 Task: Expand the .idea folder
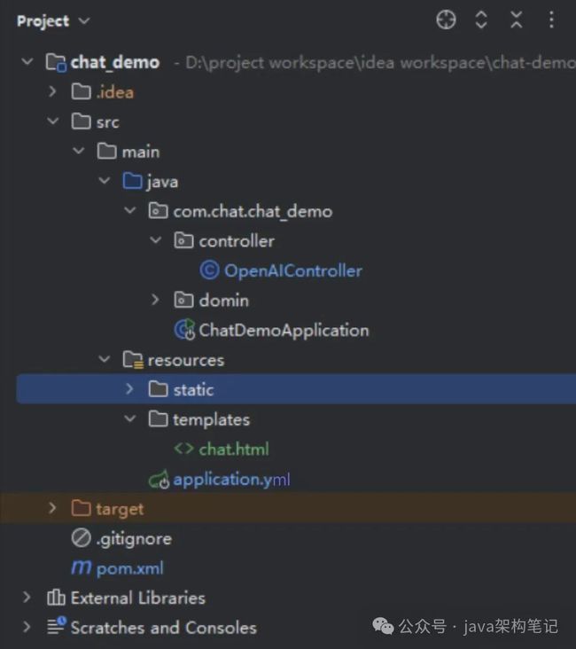pos(52,91)
